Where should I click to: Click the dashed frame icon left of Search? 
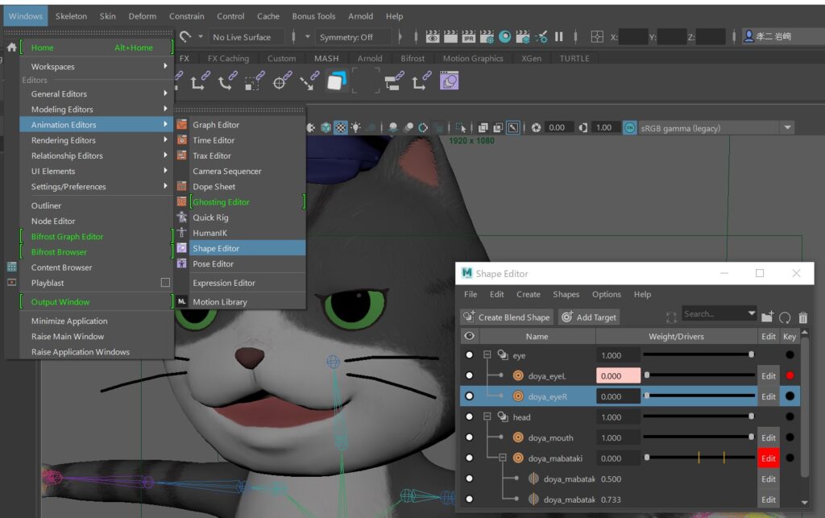click(671, 317)
